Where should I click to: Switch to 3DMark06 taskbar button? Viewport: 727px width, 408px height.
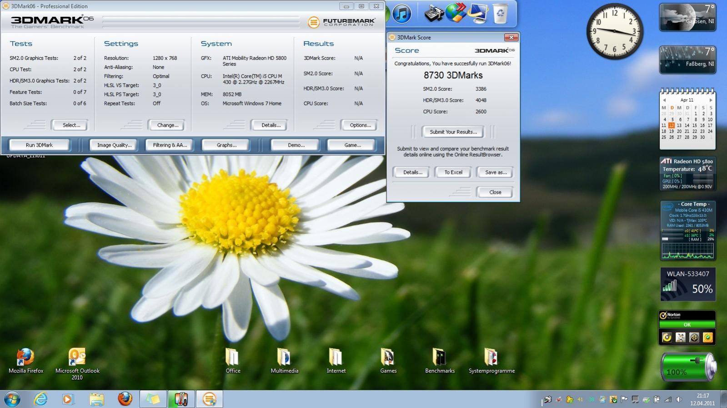pyautogui.click(x=209, y=399)
